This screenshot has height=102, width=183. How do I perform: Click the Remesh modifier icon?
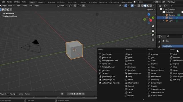point(126,86)
